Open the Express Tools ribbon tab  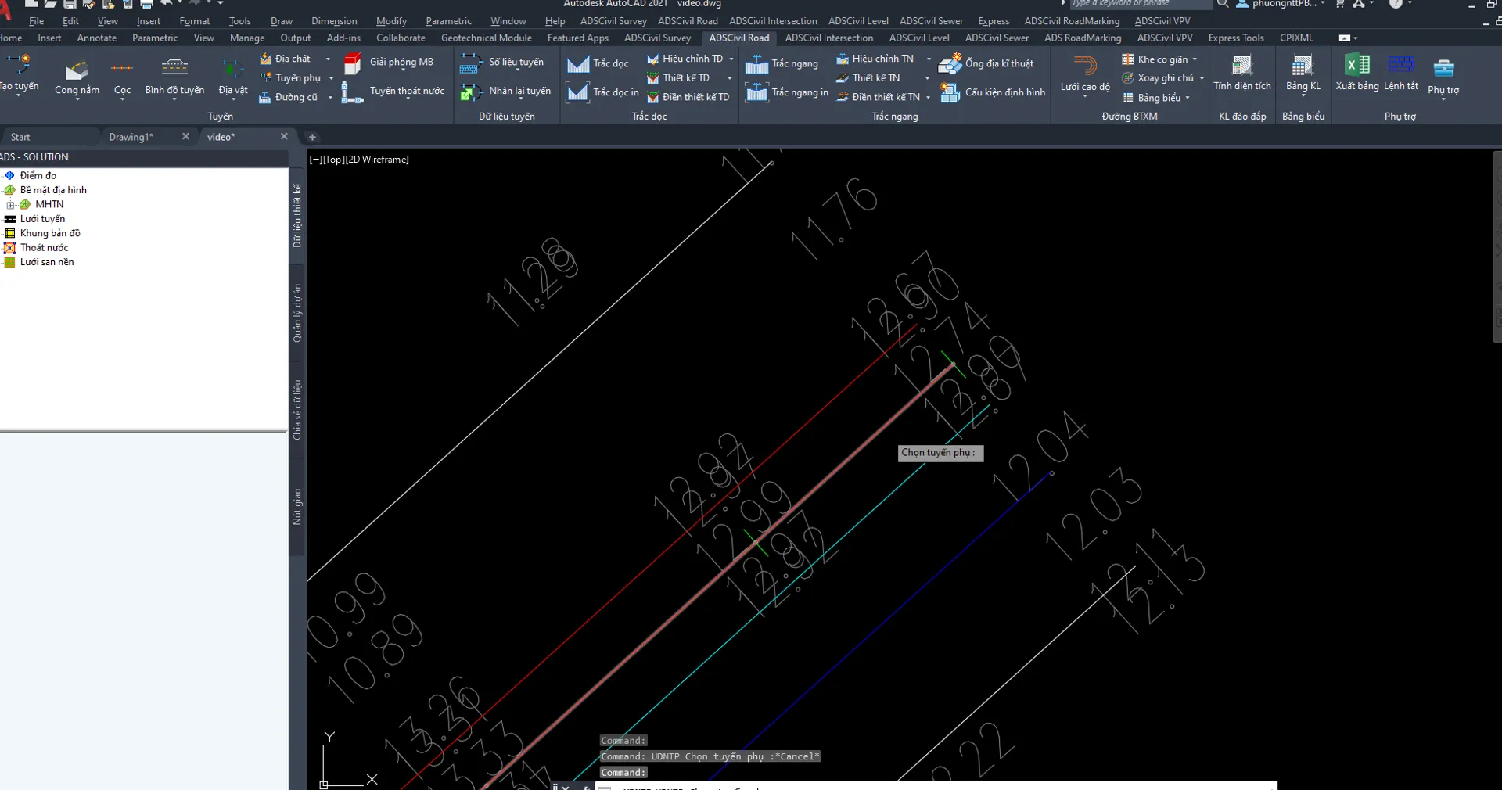1235,38
